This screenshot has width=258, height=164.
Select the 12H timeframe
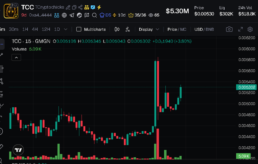point(46,29)
